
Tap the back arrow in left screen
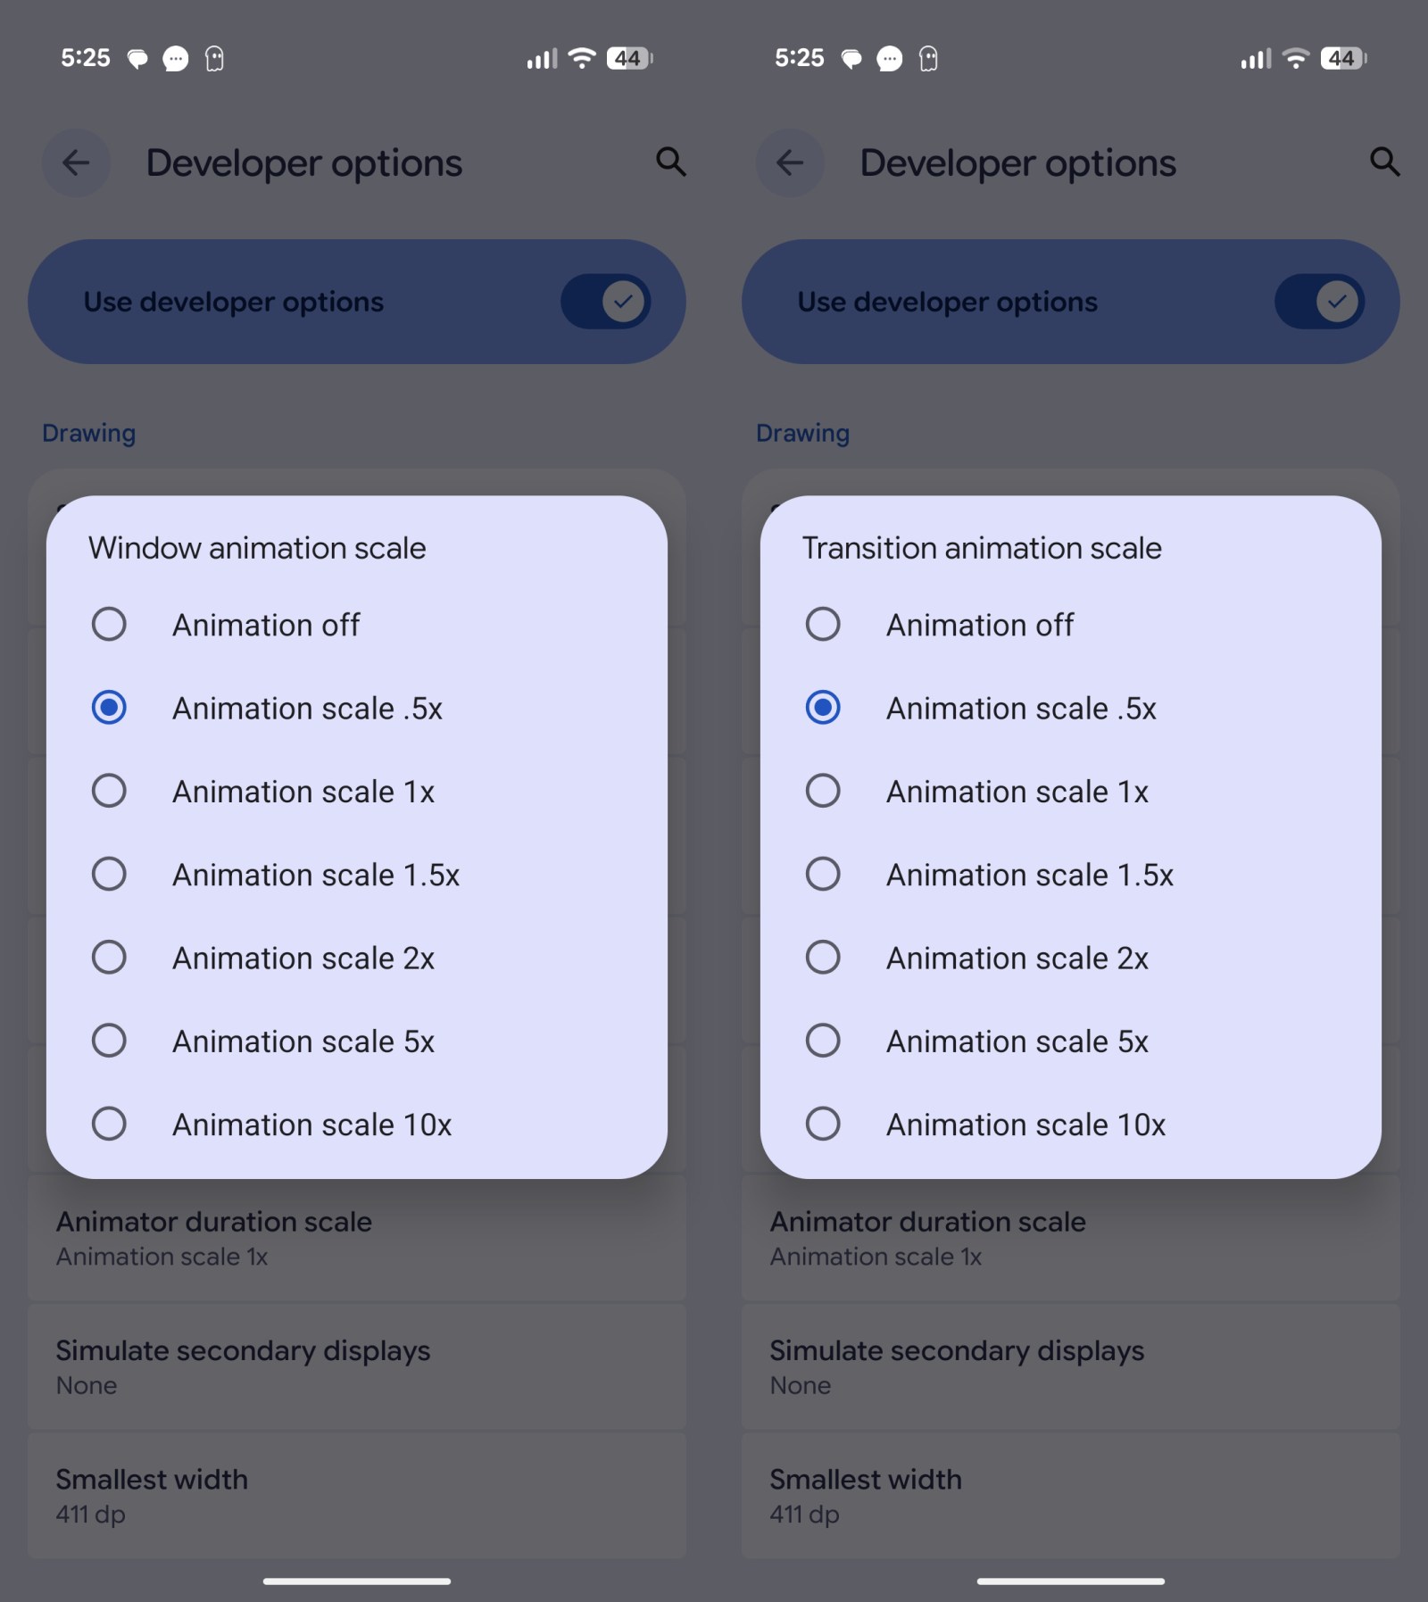(76, 162)
